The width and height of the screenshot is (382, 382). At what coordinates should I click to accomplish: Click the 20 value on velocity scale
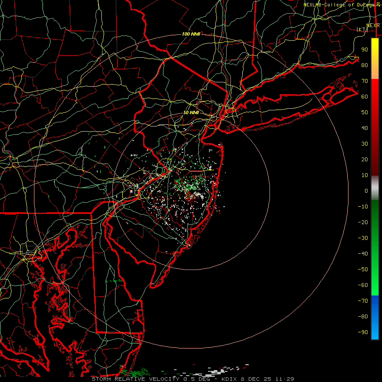point(365,159)
